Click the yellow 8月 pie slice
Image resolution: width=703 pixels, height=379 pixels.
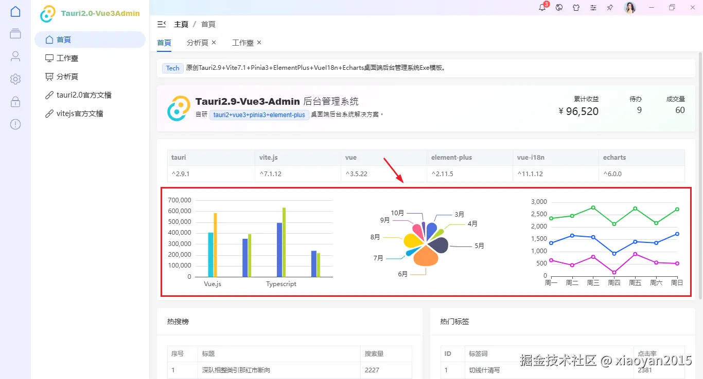(x=413, y=240)
